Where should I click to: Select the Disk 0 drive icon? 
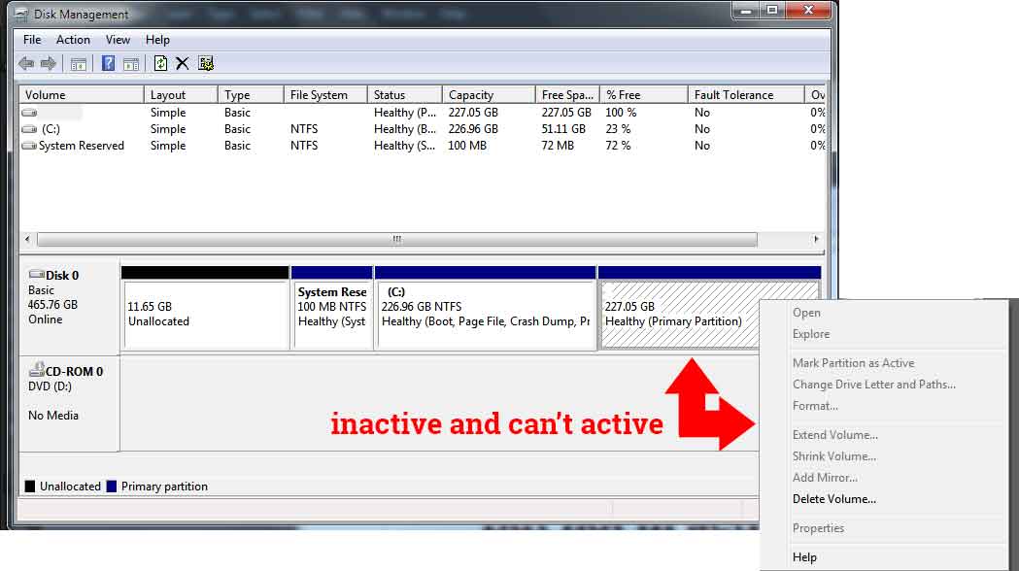coord(36,275)
